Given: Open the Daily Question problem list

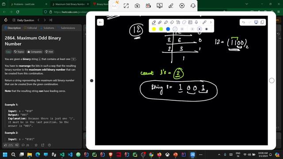Looking at the screenshot, I should [23, 20].
